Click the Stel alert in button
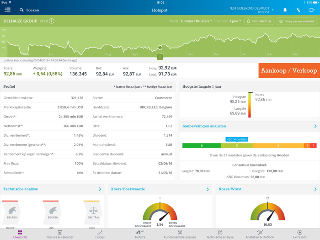This screenshot has width=320, height=240. (259, 21)
